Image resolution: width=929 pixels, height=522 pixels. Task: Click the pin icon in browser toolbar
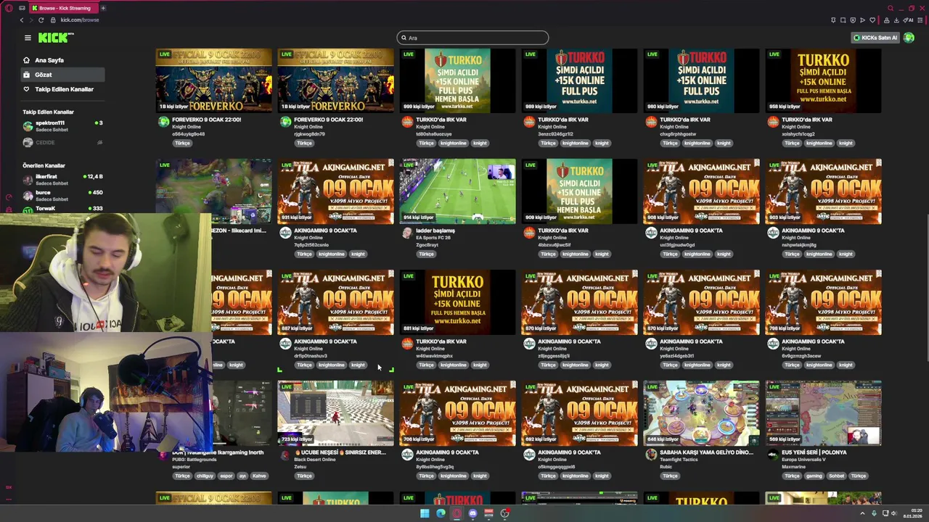point(833,20)
